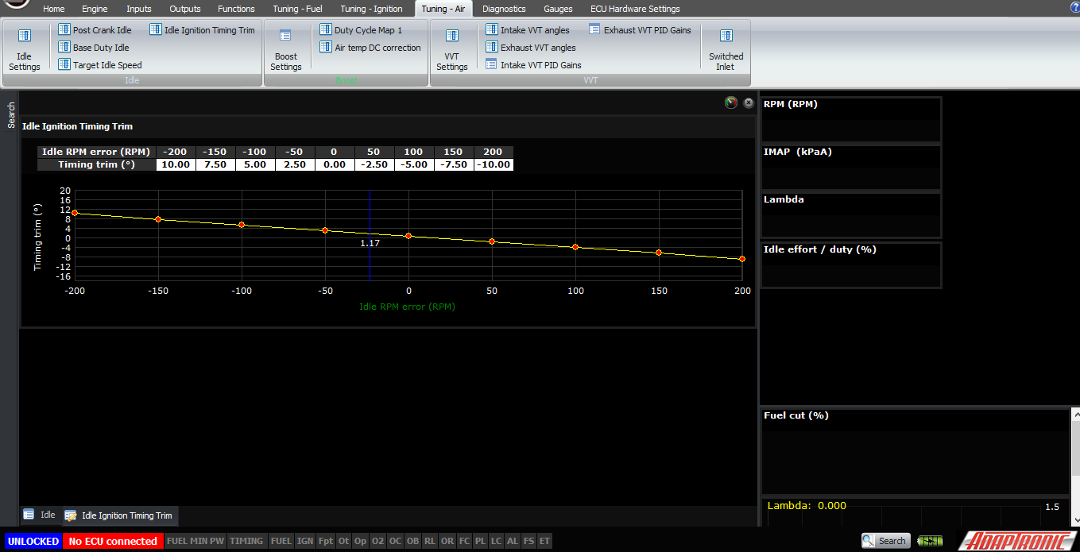Open Duty Cycle Map 1

(x=361, y=30)
